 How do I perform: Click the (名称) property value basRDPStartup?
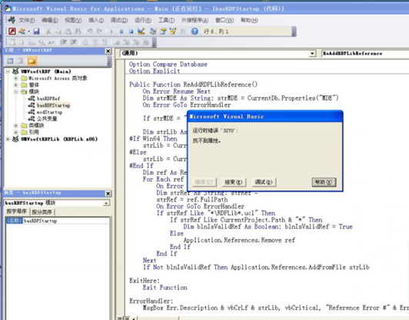click(x=66, y=221)
